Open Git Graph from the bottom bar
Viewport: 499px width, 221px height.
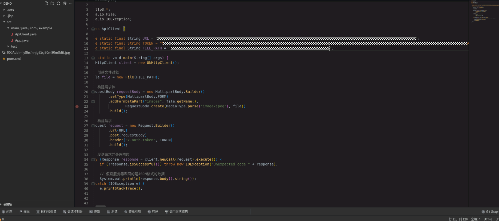point(490,212)
